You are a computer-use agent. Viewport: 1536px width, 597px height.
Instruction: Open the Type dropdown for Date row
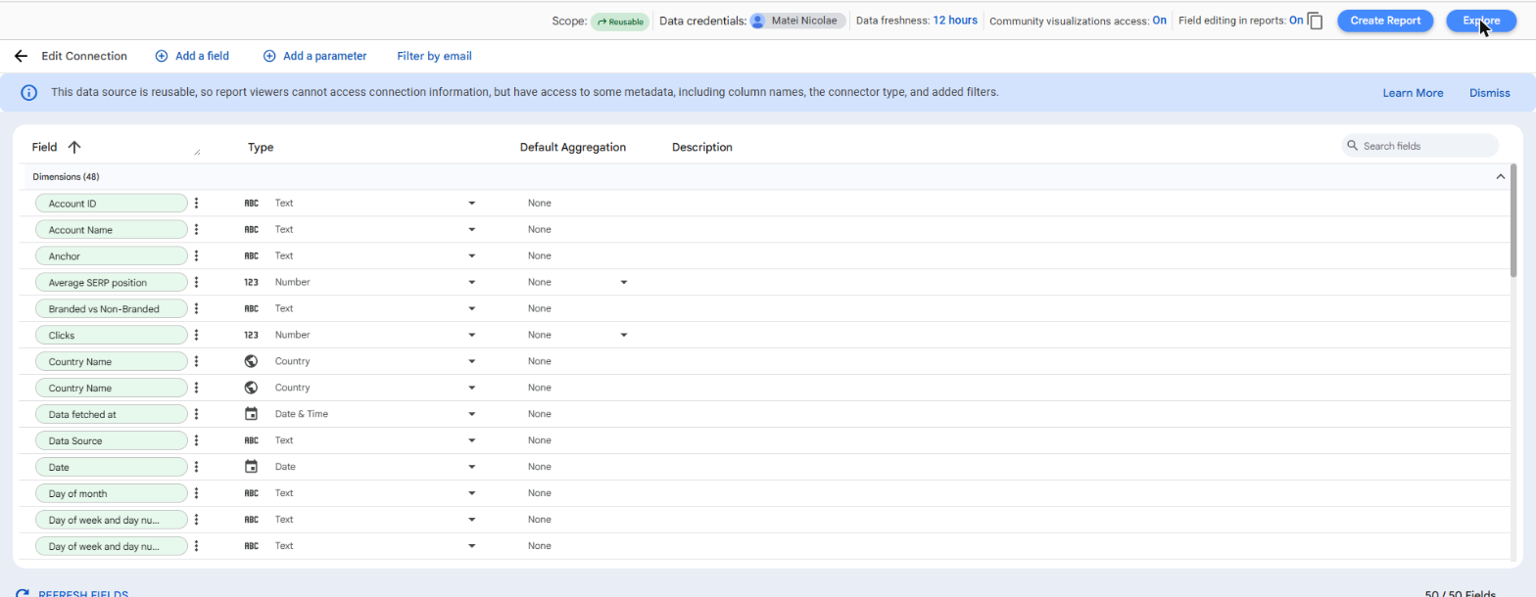pos(471,467)
